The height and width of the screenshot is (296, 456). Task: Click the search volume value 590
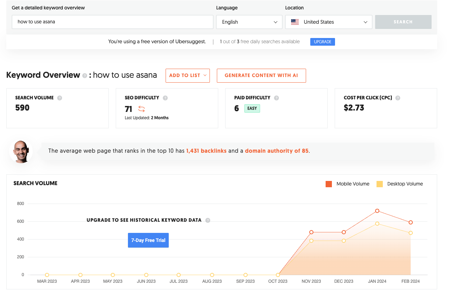(22, 108)
